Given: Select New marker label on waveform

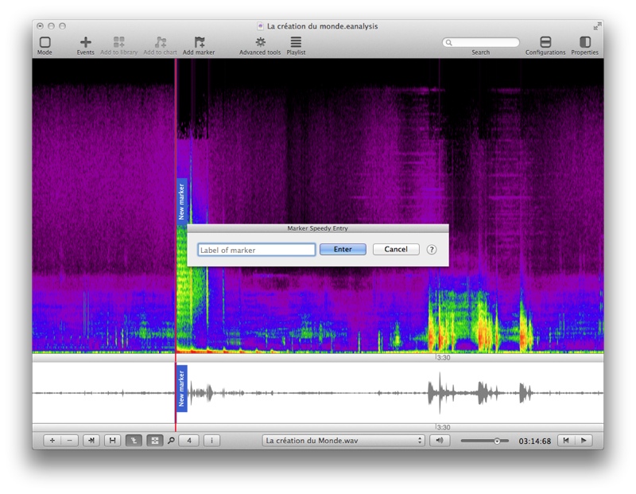Looking at the screenshot, I should (x=182, y=388).
